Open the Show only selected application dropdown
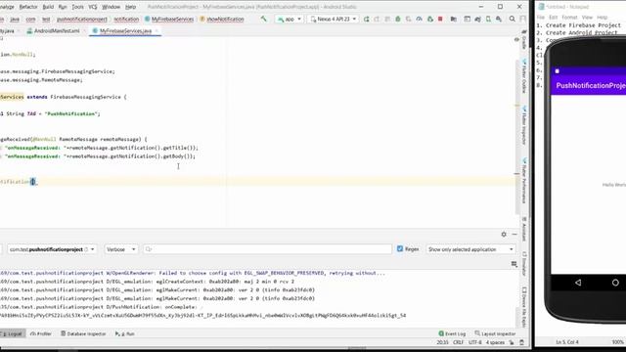Viewport: 626px width, 352px height. [x=470, y=249]
